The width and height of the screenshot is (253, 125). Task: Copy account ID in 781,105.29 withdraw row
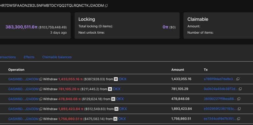[41, 89]
